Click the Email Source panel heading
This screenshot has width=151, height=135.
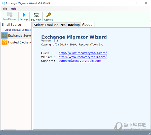11,25
